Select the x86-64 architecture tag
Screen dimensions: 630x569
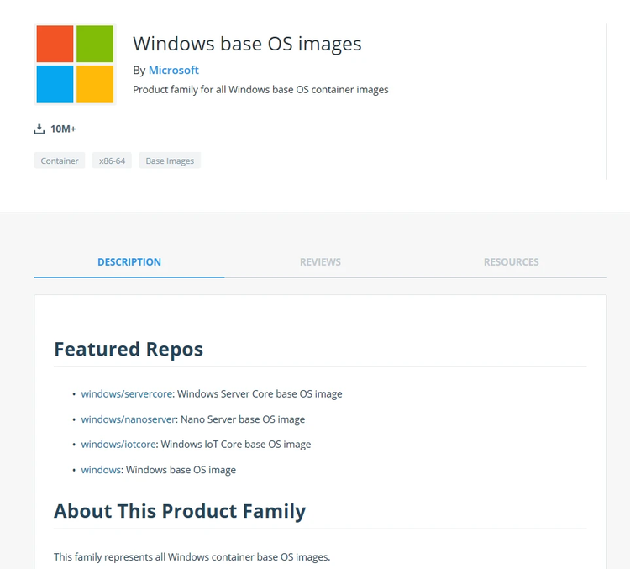(112, 161)
